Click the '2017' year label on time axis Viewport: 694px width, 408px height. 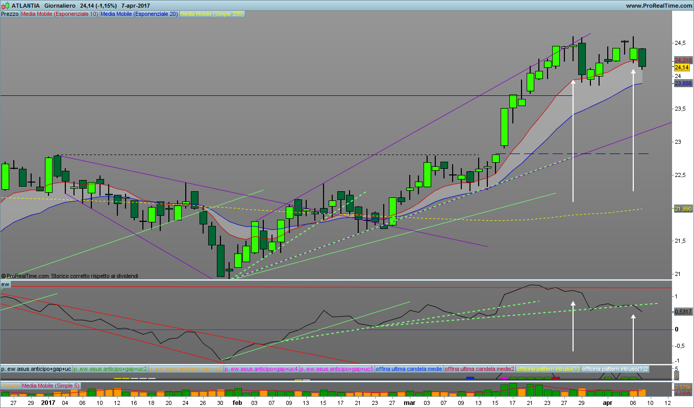[48, 402]
